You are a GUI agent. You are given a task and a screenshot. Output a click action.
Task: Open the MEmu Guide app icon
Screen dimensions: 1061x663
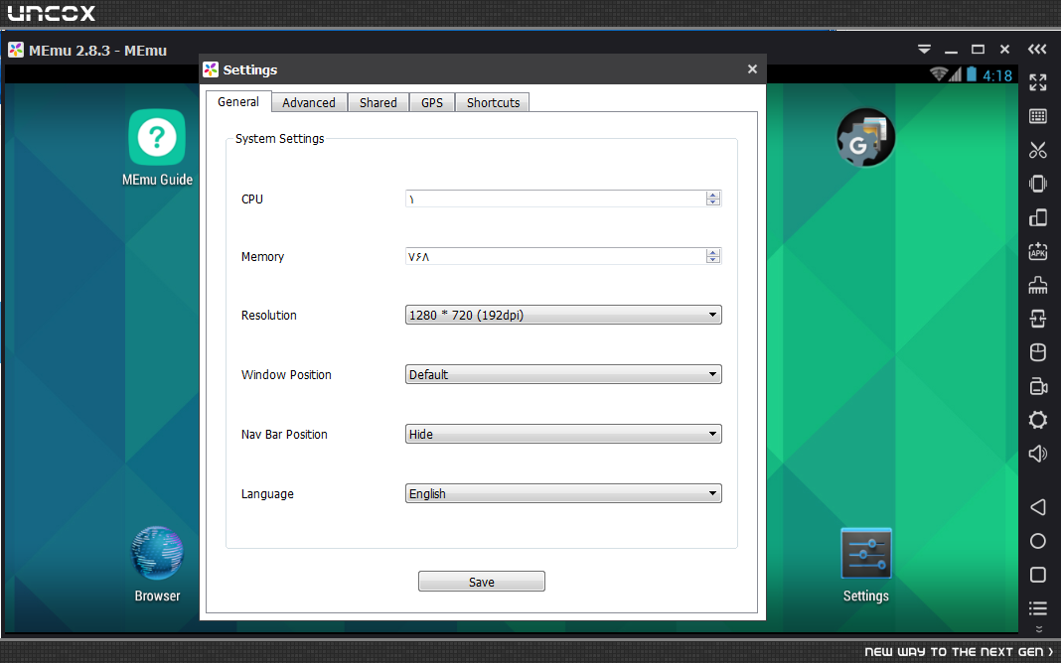point(157,137)
